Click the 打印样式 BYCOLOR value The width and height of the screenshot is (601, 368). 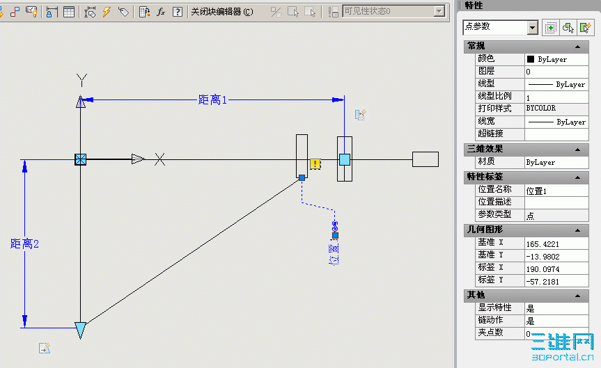(556, 109)
